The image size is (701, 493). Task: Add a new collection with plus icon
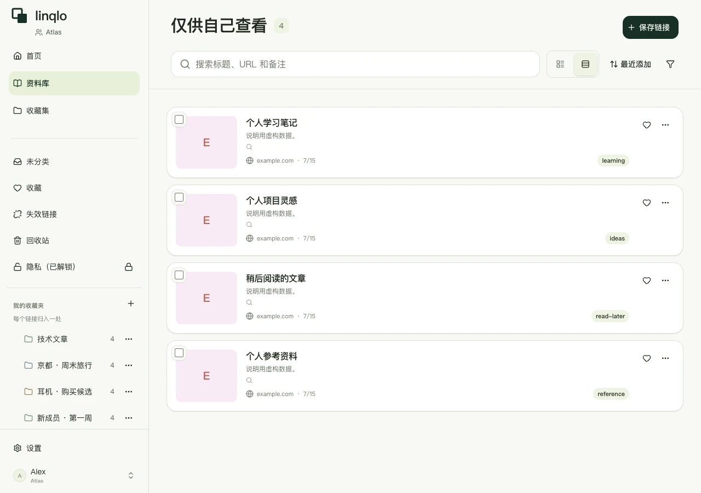pyautogui.click(x=131, y=303)
